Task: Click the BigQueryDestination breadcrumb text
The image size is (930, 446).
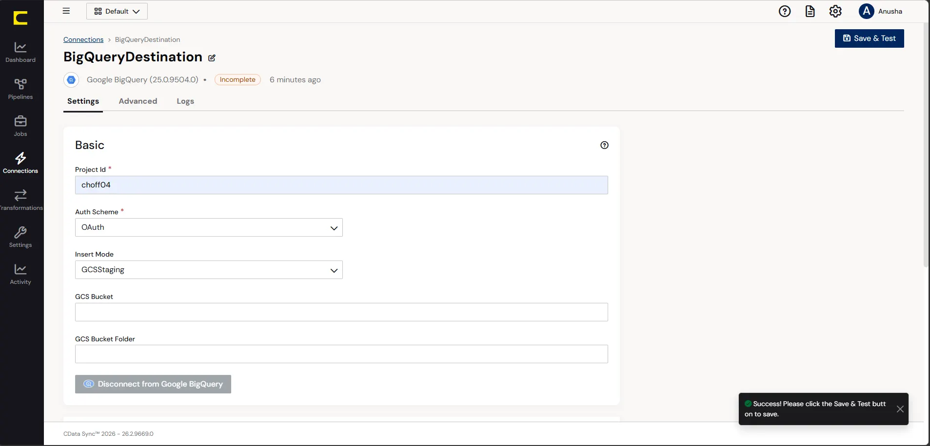Action: tap(147, 39)
